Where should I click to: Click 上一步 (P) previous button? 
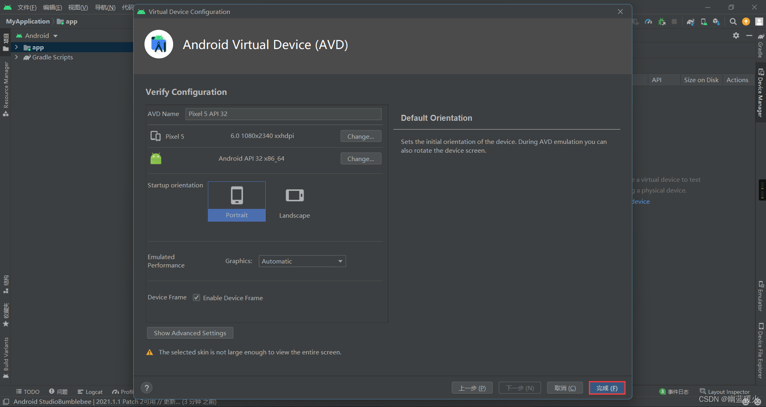(472, 388)
